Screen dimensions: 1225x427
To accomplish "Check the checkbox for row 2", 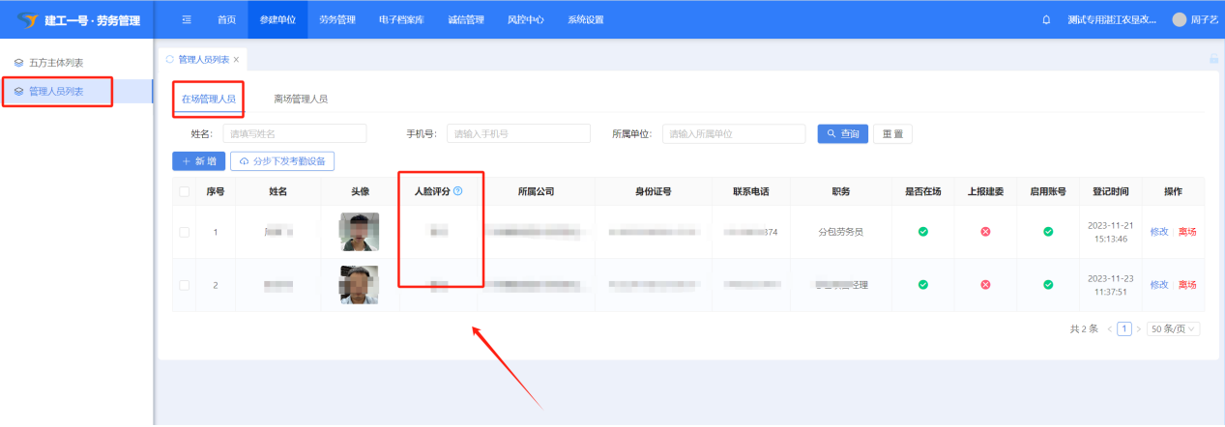I will click(185, 285).
